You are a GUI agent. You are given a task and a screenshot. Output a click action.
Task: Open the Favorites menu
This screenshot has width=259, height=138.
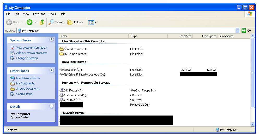pyautogui.click(x=39, y=14)
